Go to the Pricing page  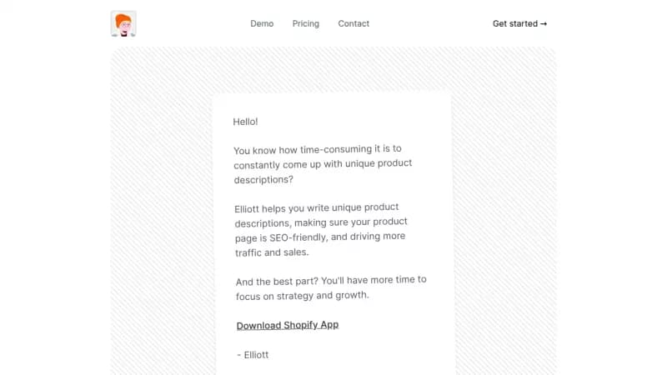pyautogui.click(x=306, y=23)
